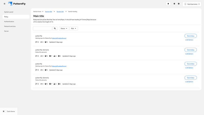Expand the Status filter dropdown
204x115 pixels.
click(64, 28)
